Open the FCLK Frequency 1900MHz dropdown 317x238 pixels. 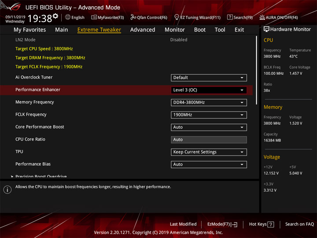click(x=209, y=115)
